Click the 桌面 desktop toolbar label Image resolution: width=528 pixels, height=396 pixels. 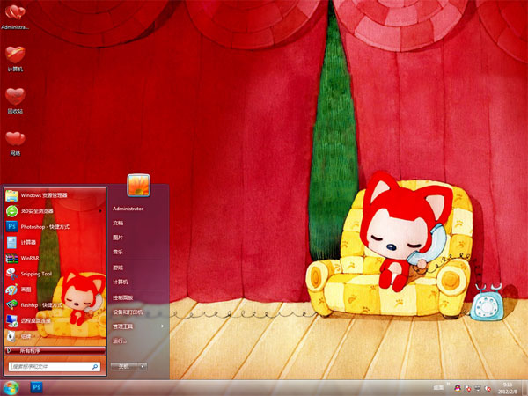pyautogui.click(x=438, y=387)
